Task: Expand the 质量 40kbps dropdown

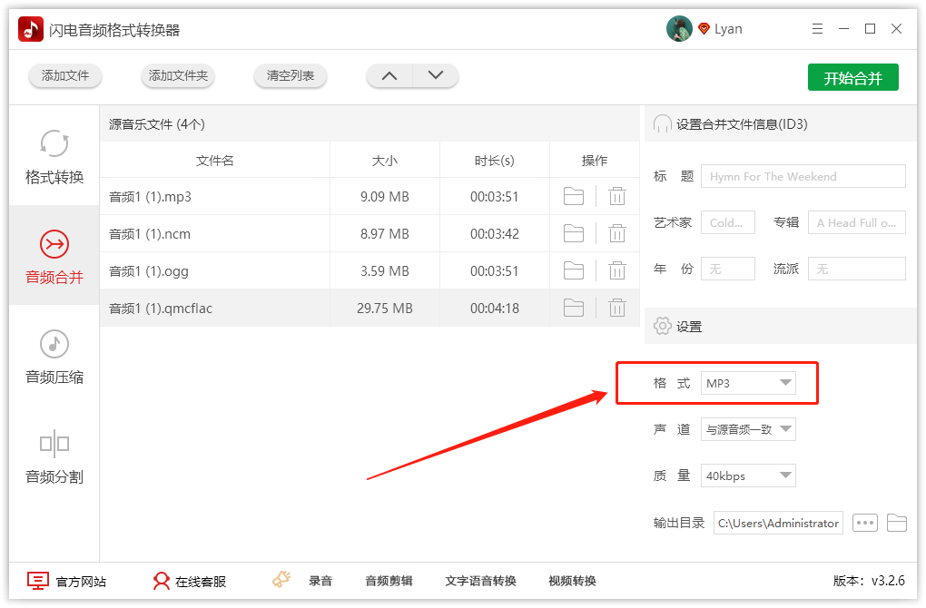Action: click(748, 476)
